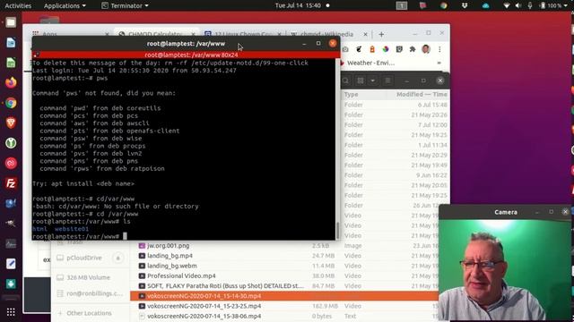Show more Chrome bookmarks chevron
The height and width of the screenshot is (322, 574).
click(x=439, y=63)
